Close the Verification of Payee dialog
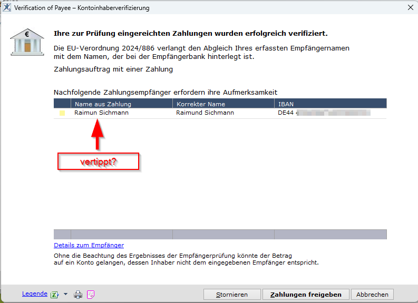The width and height of the screenshot is (418, 303). [x=410, y=7]
